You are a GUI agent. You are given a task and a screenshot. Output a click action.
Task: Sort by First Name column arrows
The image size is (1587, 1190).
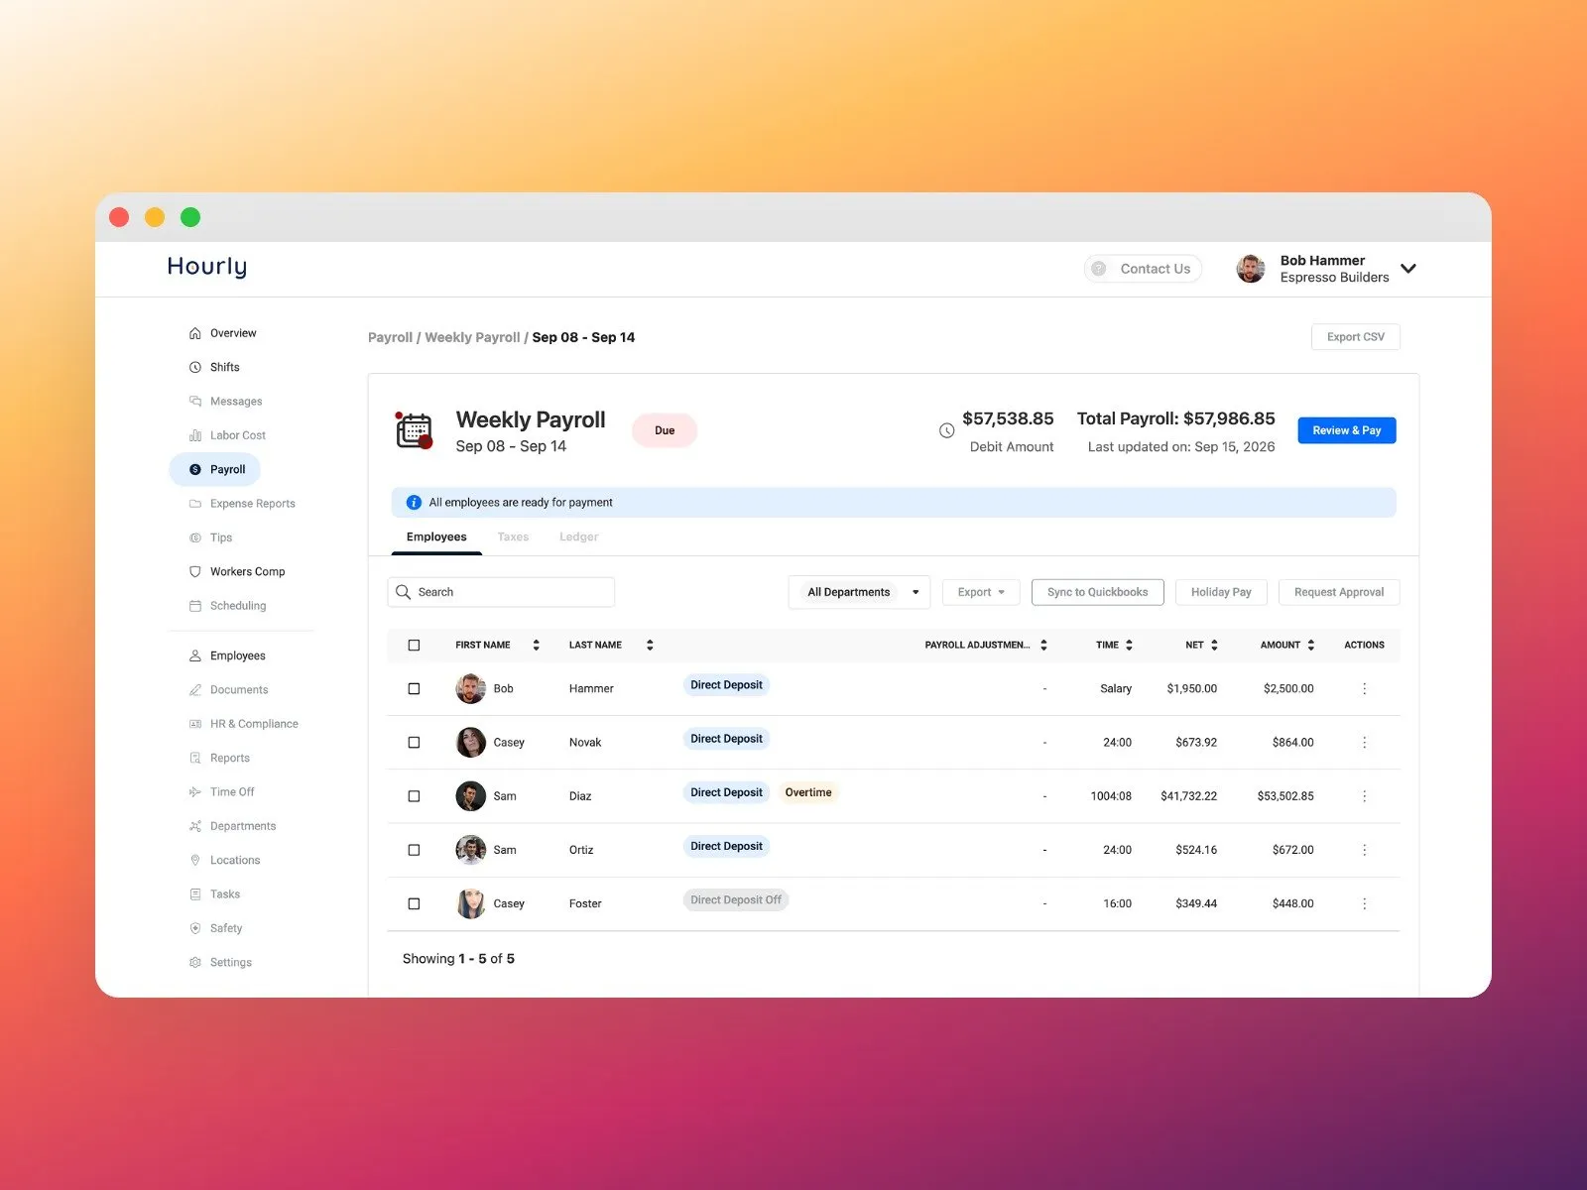pos(537,646)
